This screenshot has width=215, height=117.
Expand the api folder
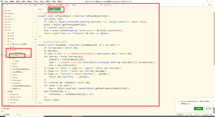pos(8,47)
